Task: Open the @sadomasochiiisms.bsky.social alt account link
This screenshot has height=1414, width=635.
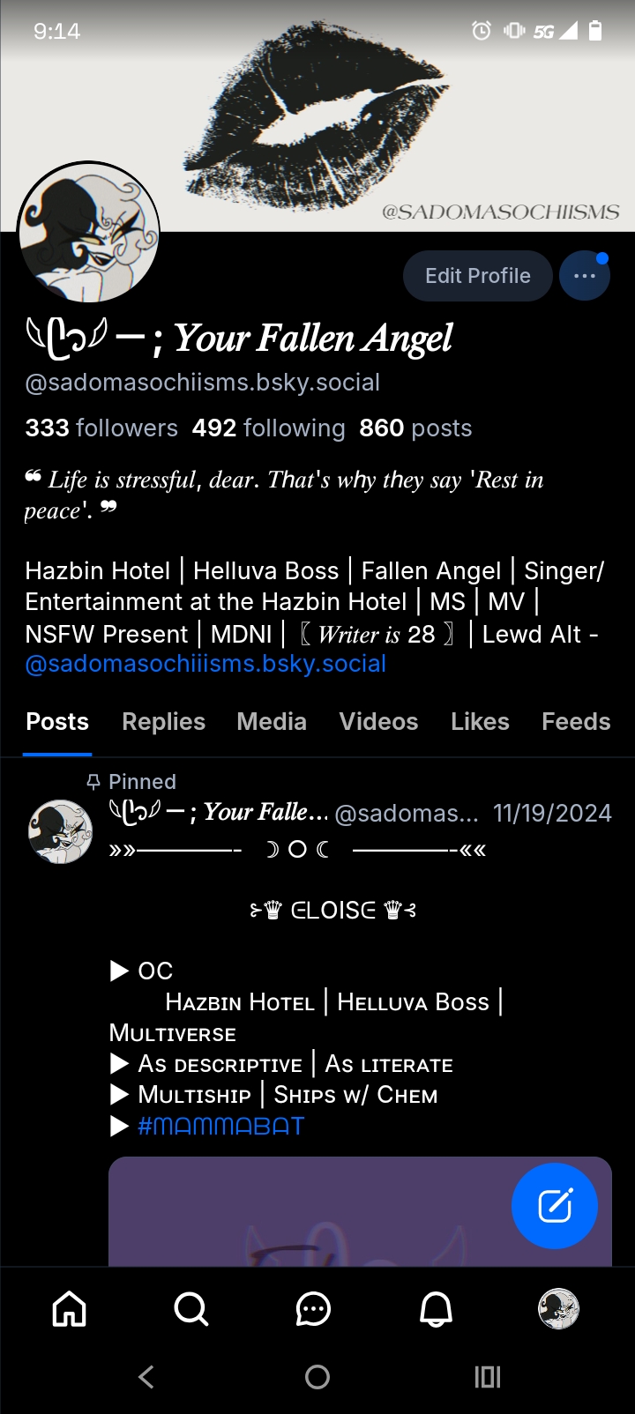Action: (205, 664)
